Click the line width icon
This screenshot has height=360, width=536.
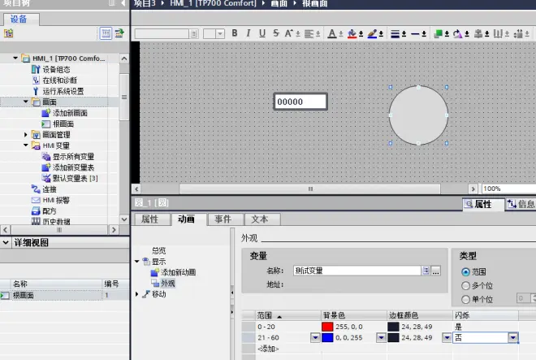396,33
